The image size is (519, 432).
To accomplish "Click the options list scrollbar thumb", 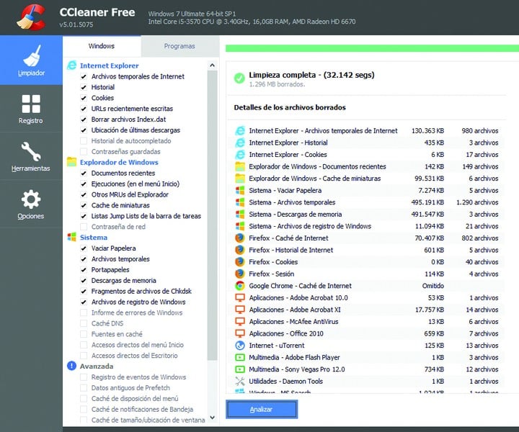I will tap(212, 215).
